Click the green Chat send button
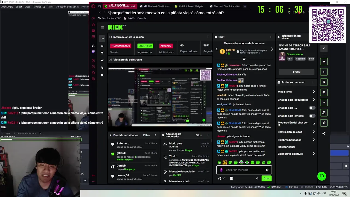Screen dimensions: 350x197 pyautogui.click(x=266, y=178)
